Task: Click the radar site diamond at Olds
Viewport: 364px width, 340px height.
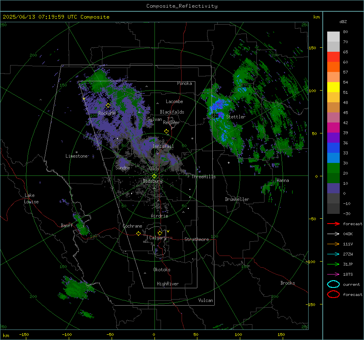Action: coord(154,176)
